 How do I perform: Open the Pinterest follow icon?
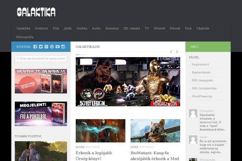(52, 47)
